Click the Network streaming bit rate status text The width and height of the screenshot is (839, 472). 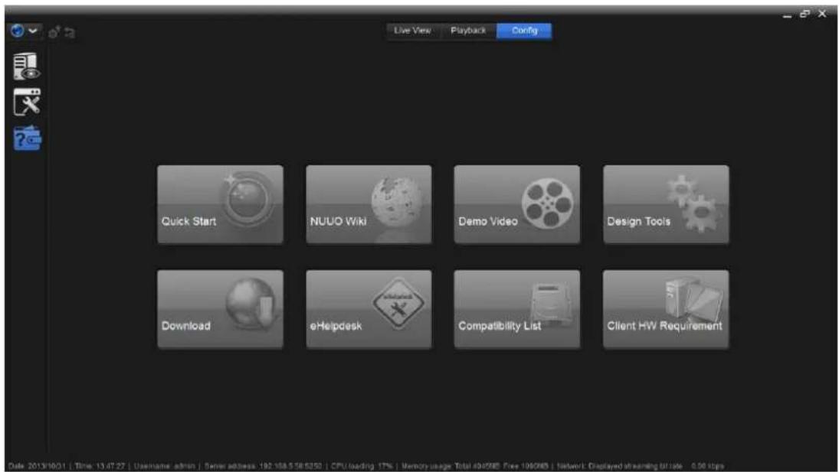641,466
